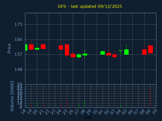Screen dimensions: 162x121
Task: Select the green candlestick for day 27
Action: coord(79,56)
